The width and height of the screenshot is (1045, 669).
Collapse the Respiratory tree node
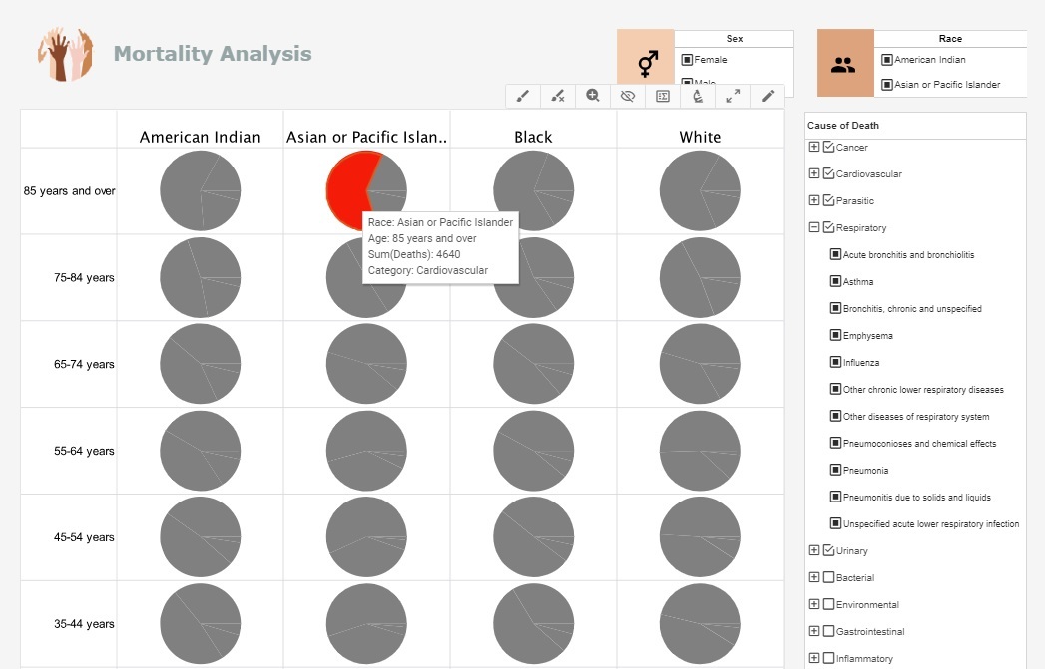tap(813, 227)
